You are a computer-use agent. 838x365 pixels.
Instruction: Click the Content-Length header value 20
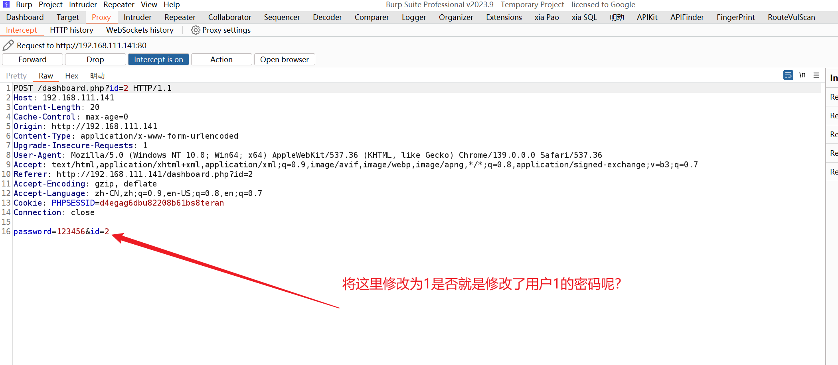click(95, 107)
